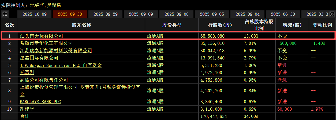
Task: Select the holding value 65,588,080
Action: 212,36
